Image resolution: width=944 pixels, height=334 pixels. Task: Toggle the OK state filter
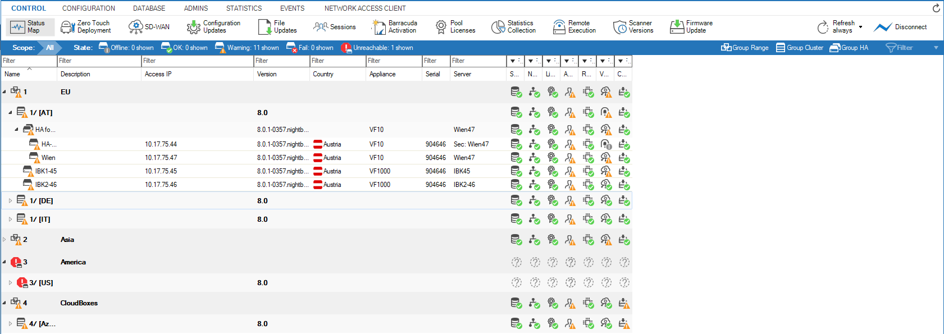click(x=184, y=48)
